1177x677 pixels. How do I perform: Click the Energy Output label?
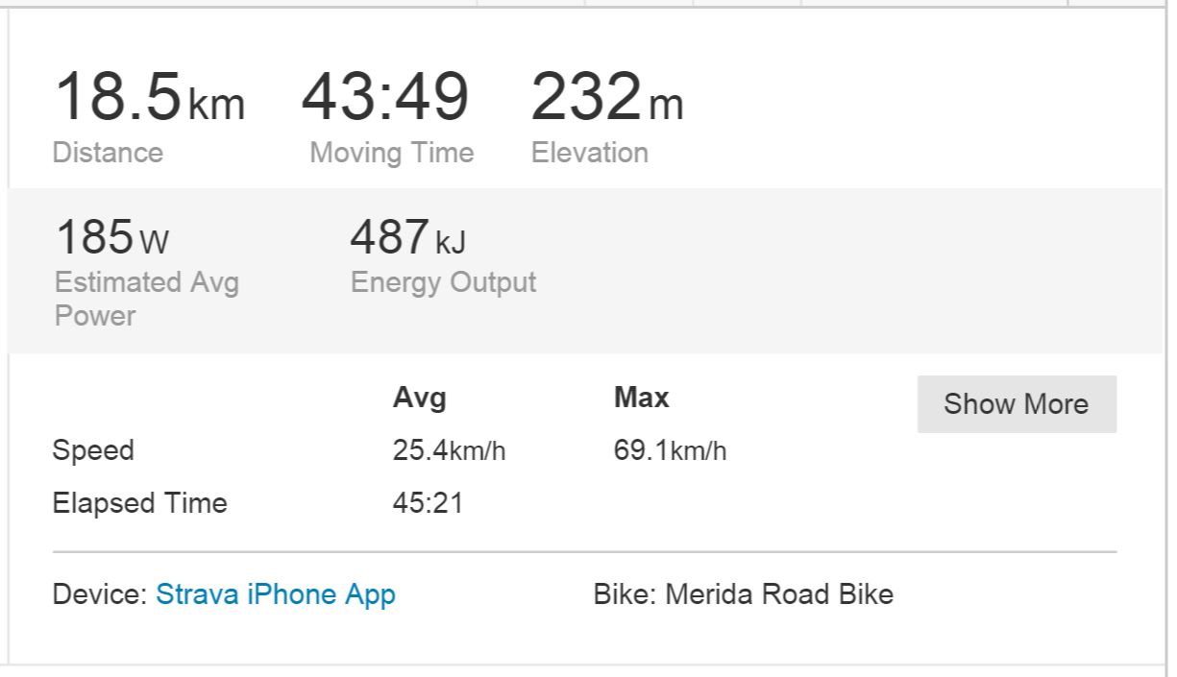443,282
